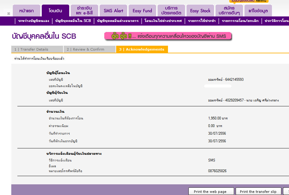Select the โอนเงิน transfer tab
The height and width of the screenshot is (195, 289).
tap(55, 11)
